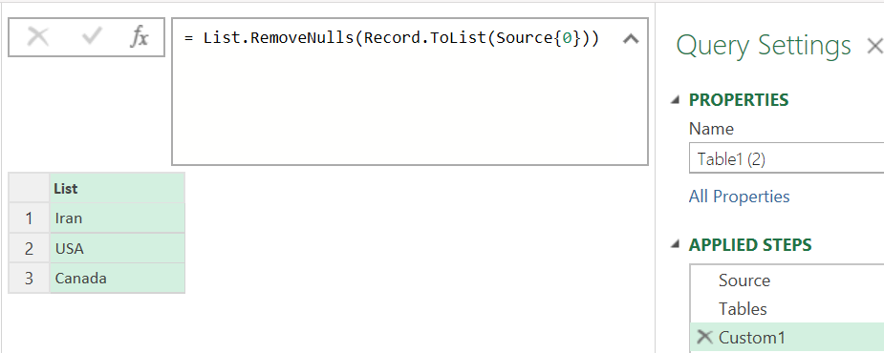Close the Query Settings pane
Viewport: 884px width, 353px height.
pos(875,46)
